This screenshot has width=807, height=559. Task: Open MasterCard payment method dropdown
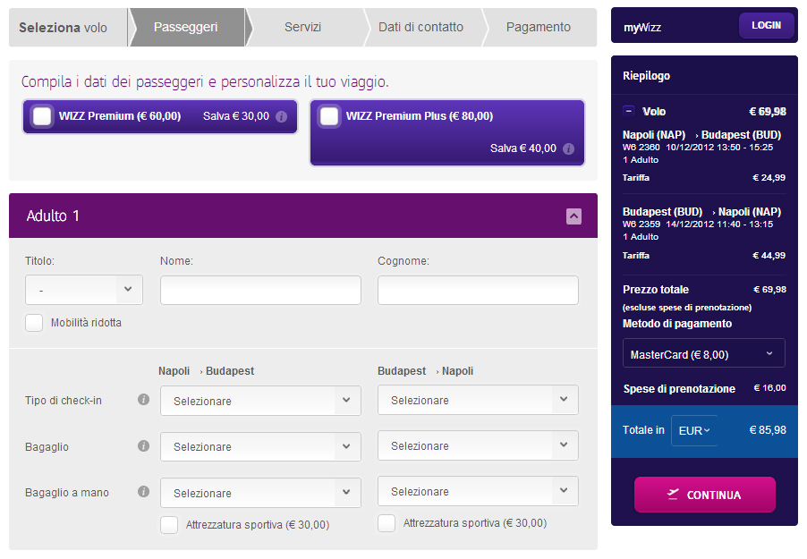pos(703,353)
